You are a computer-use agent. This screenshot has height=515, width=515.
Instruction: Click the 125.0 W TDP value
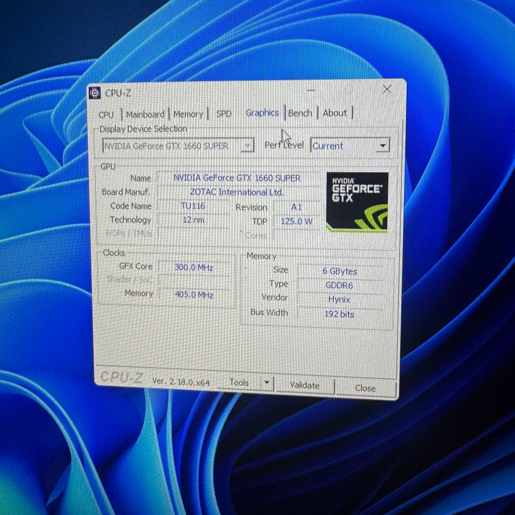297,221
